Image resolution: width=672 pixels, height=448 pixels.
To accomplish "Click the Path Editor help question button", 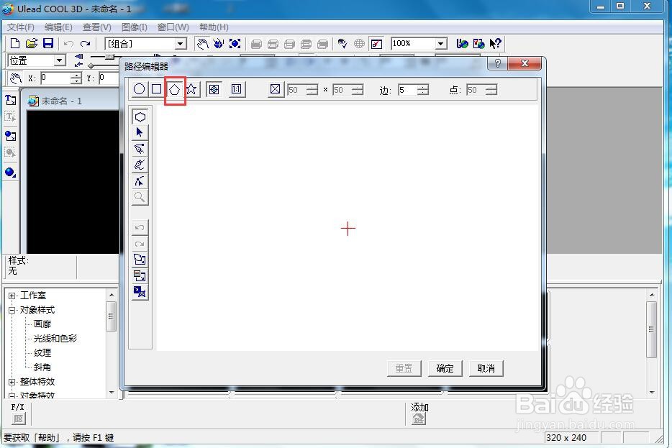I will pyautogui.click(x=498, y=63).
